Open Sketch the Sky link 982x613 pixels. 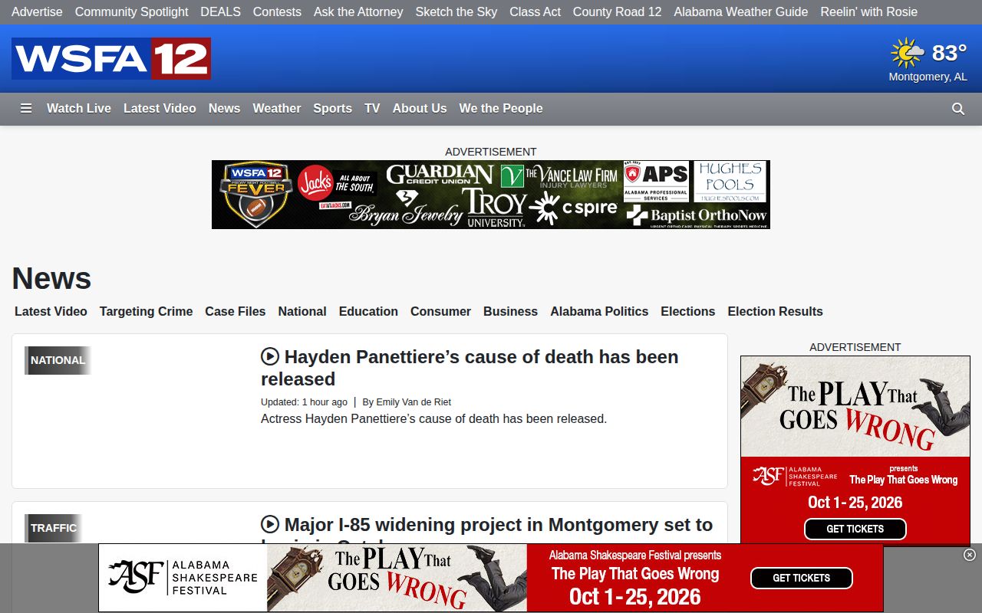click(x=456, y=12)
